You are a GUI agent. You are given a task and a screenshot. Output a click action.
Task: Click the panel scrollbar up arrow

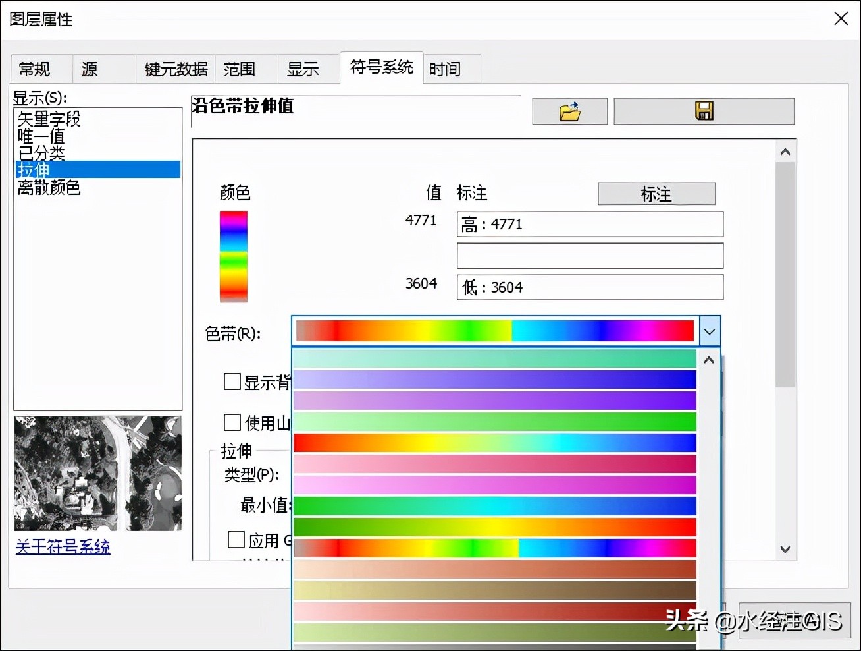click(785, 152)
